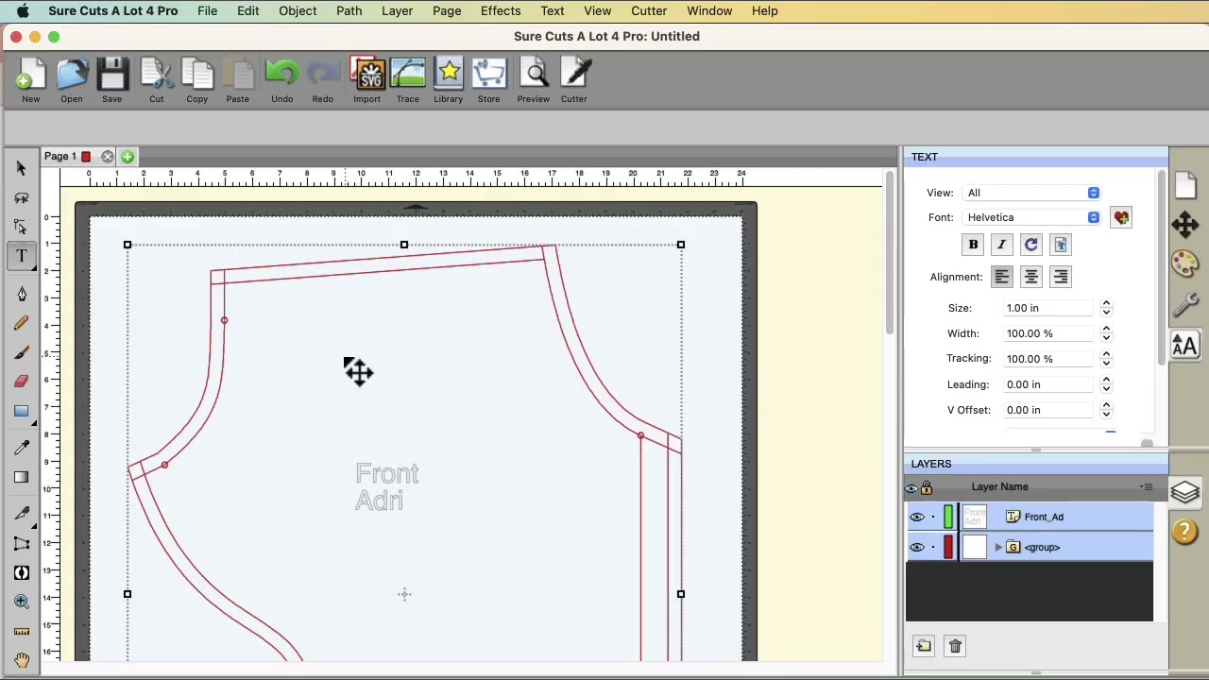Click the Size value stepper
The image size is (1209, 680).
tap(1106, 308)
